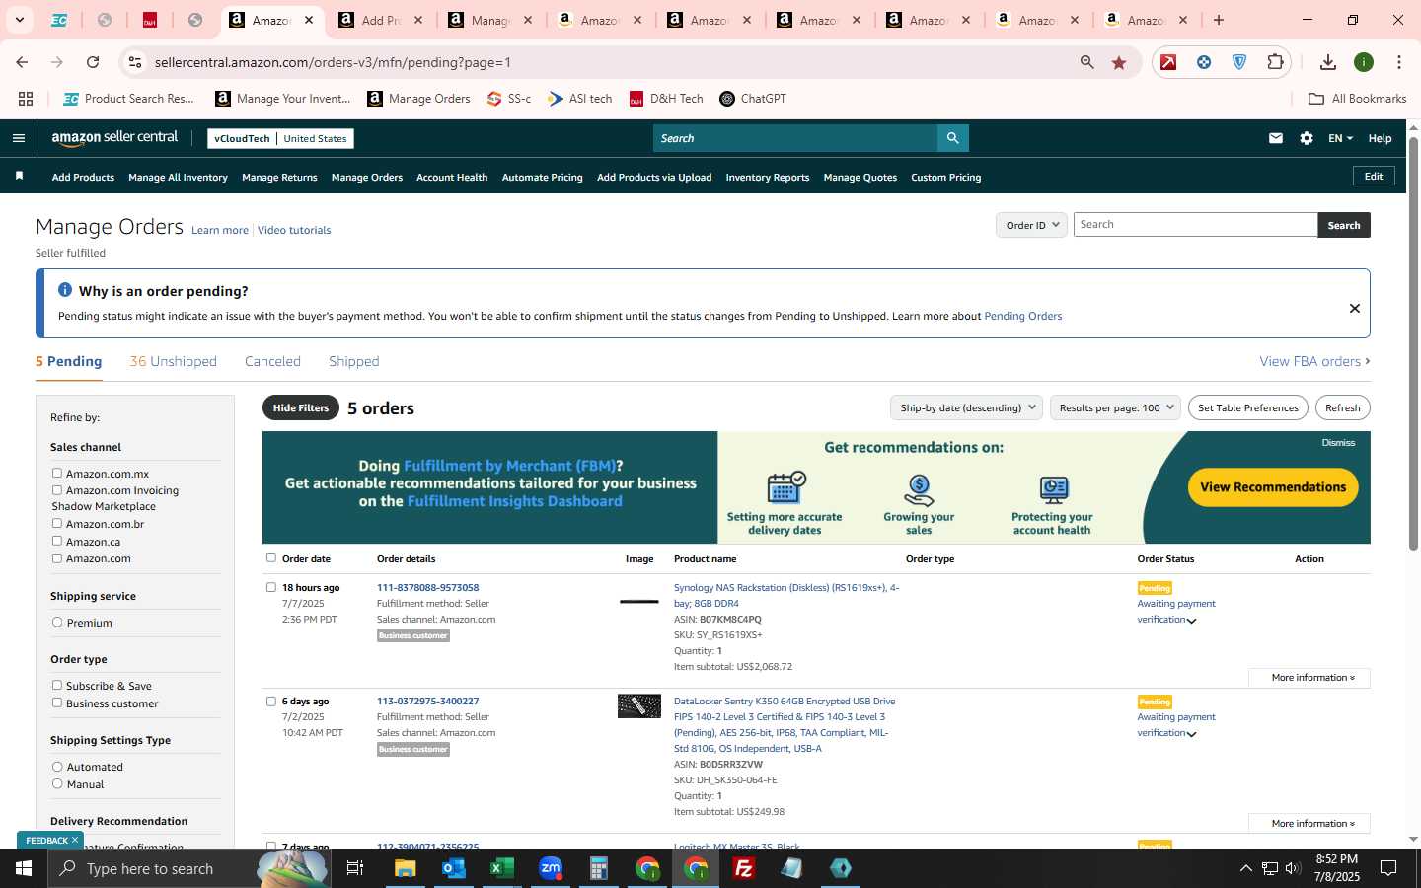This screenshot has width=1421, height=888.
Task: Open Ship-by date sort dropdown
Action: [x=966, y=407]
